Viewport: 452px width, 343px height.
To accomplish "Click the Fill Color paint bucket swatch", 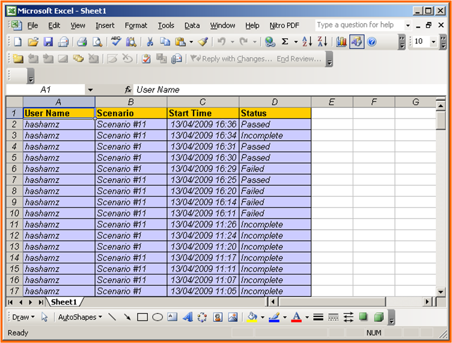I will [x=252, y=317].
